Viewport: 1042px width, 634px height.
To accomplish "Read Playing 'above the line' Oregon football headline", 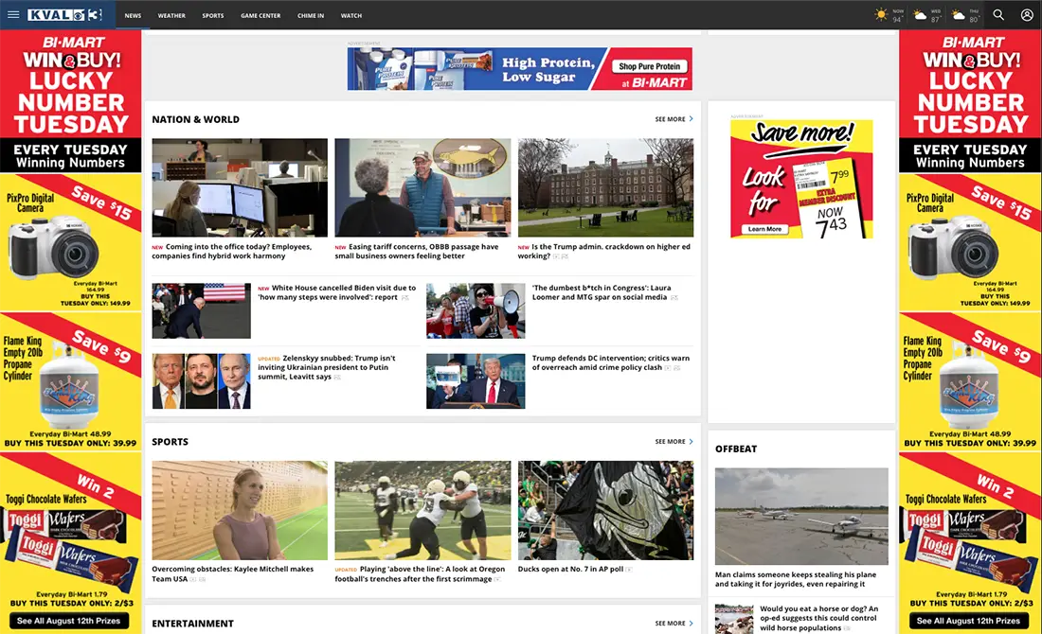I will tap(420, 573).
